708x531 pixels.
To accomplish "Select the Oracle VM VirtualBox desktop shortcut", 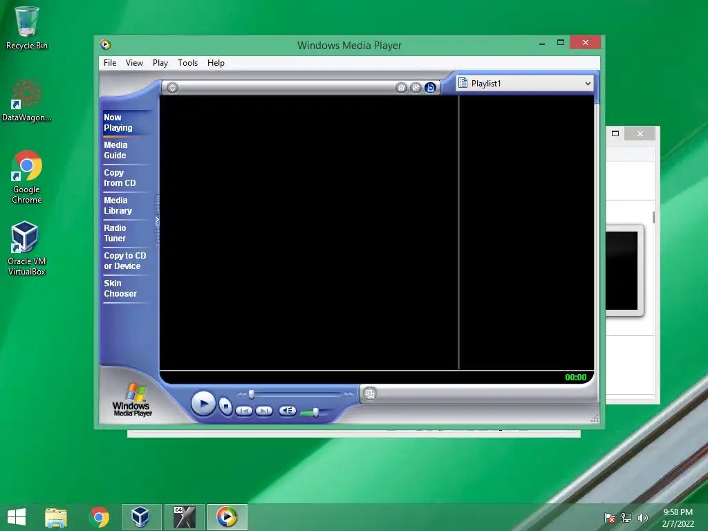I will coord(27,248).
